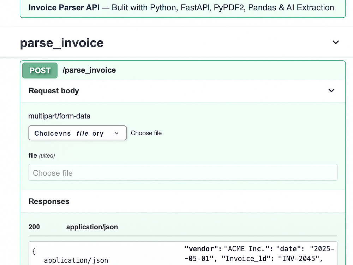Click the Choose file upload field

(183, 173)
